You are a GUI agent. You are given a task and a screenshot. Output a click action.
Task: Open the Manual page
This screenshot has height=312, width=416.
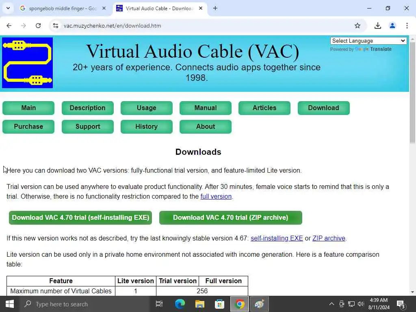205,108
